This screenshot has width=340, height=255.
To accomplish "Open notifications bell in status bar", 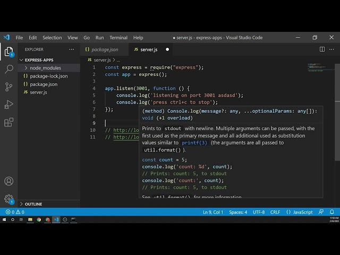I will [332, 212].
